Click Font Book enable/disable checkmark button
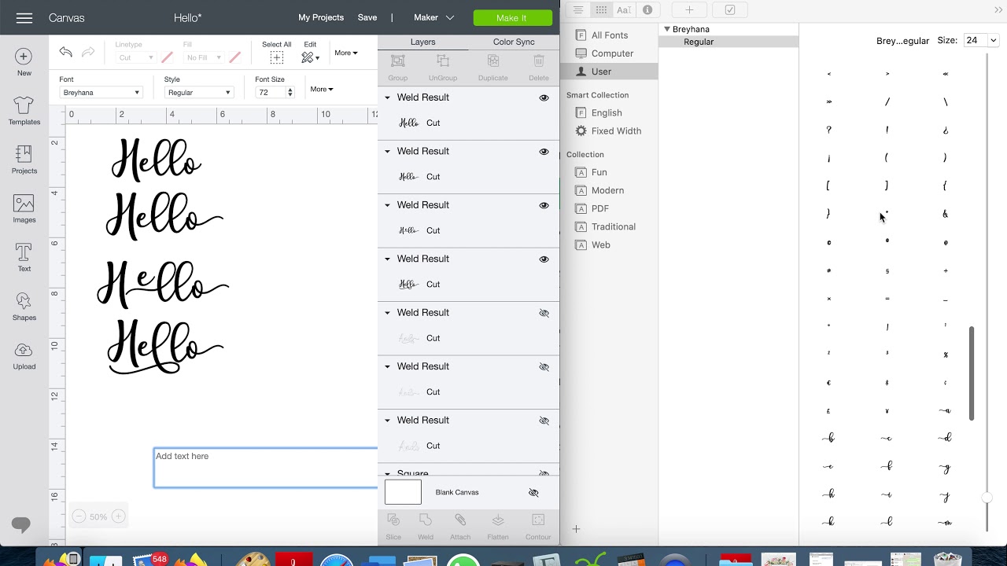 pyautogui.click(x=730, y=10)
